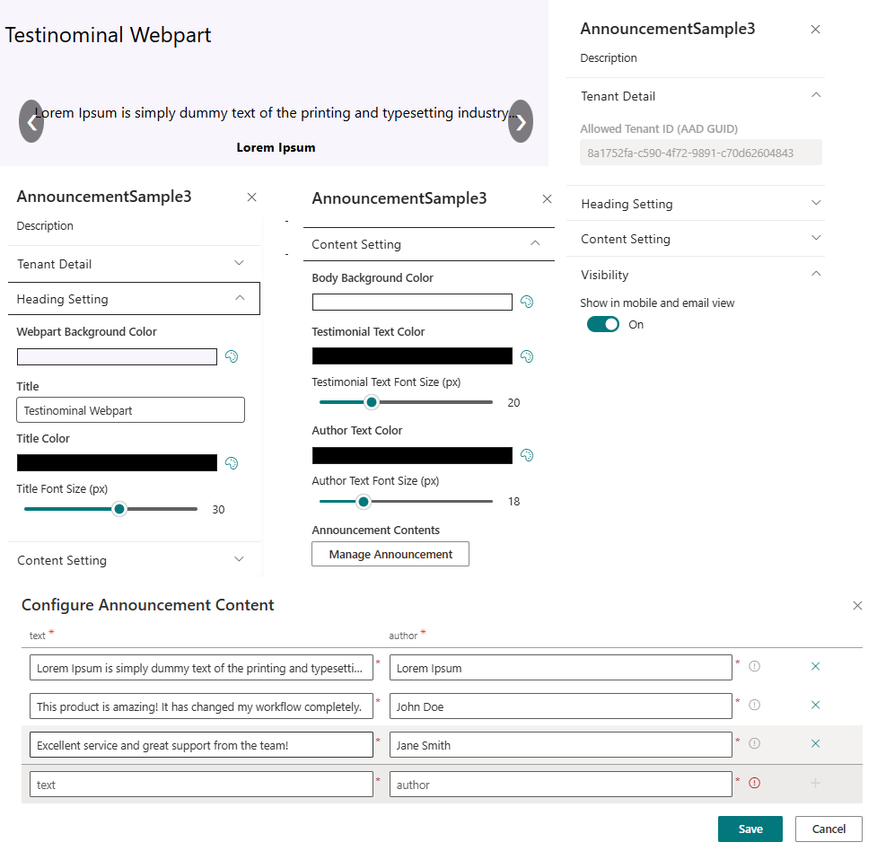Click the black Title Color swatch
Viewport: 877px width, 851px height.
pos(117,463)
